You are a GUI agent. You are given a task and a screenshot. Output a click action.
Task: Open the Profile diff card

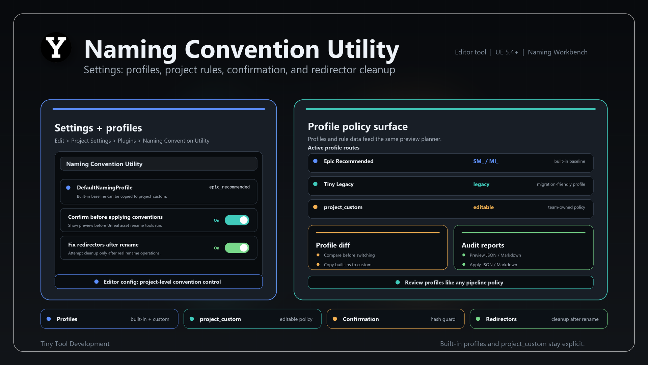pos(378,247)
